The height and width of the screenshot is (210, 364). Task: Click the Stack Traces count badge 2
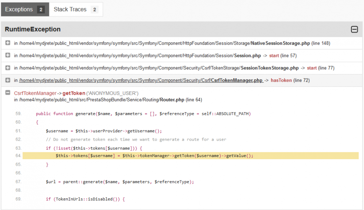95,9
